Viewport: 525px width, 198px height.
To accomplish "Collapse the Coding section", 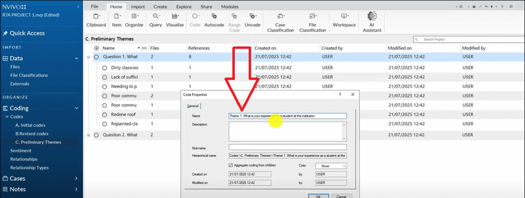I will 77,108.
